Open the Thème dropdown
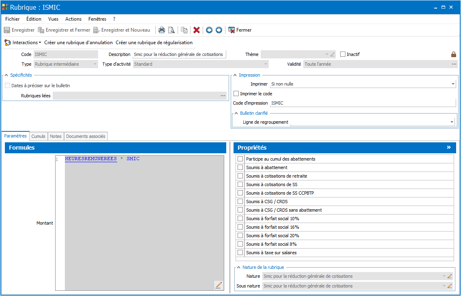Viewport: 461px width, 296px height. pos(327,54)
